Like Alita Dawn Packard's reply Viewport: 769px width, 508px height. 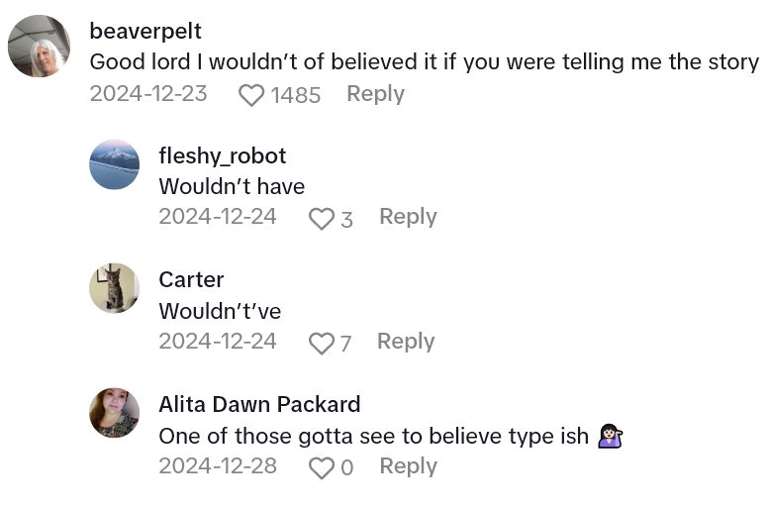[321, 467]
